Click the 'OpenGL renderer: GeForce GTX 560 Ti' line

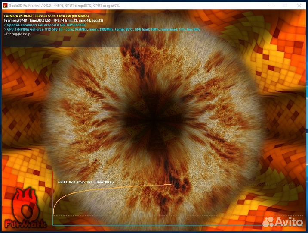(x=45, y=25)
